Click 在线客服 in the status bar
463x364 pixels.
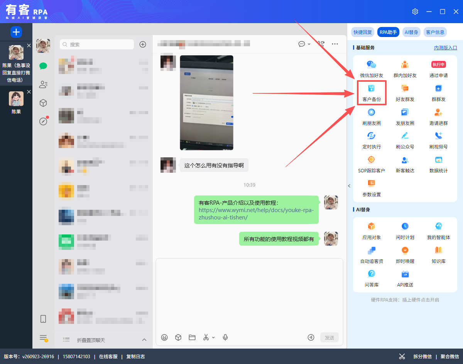[108, 357]
